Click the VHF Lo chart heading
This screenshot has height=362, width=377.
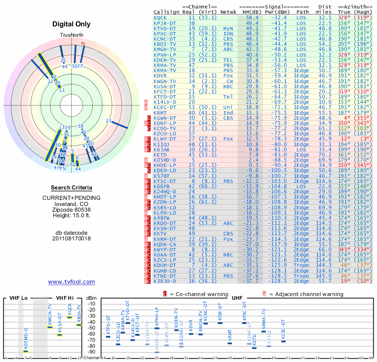click(18, 298)
